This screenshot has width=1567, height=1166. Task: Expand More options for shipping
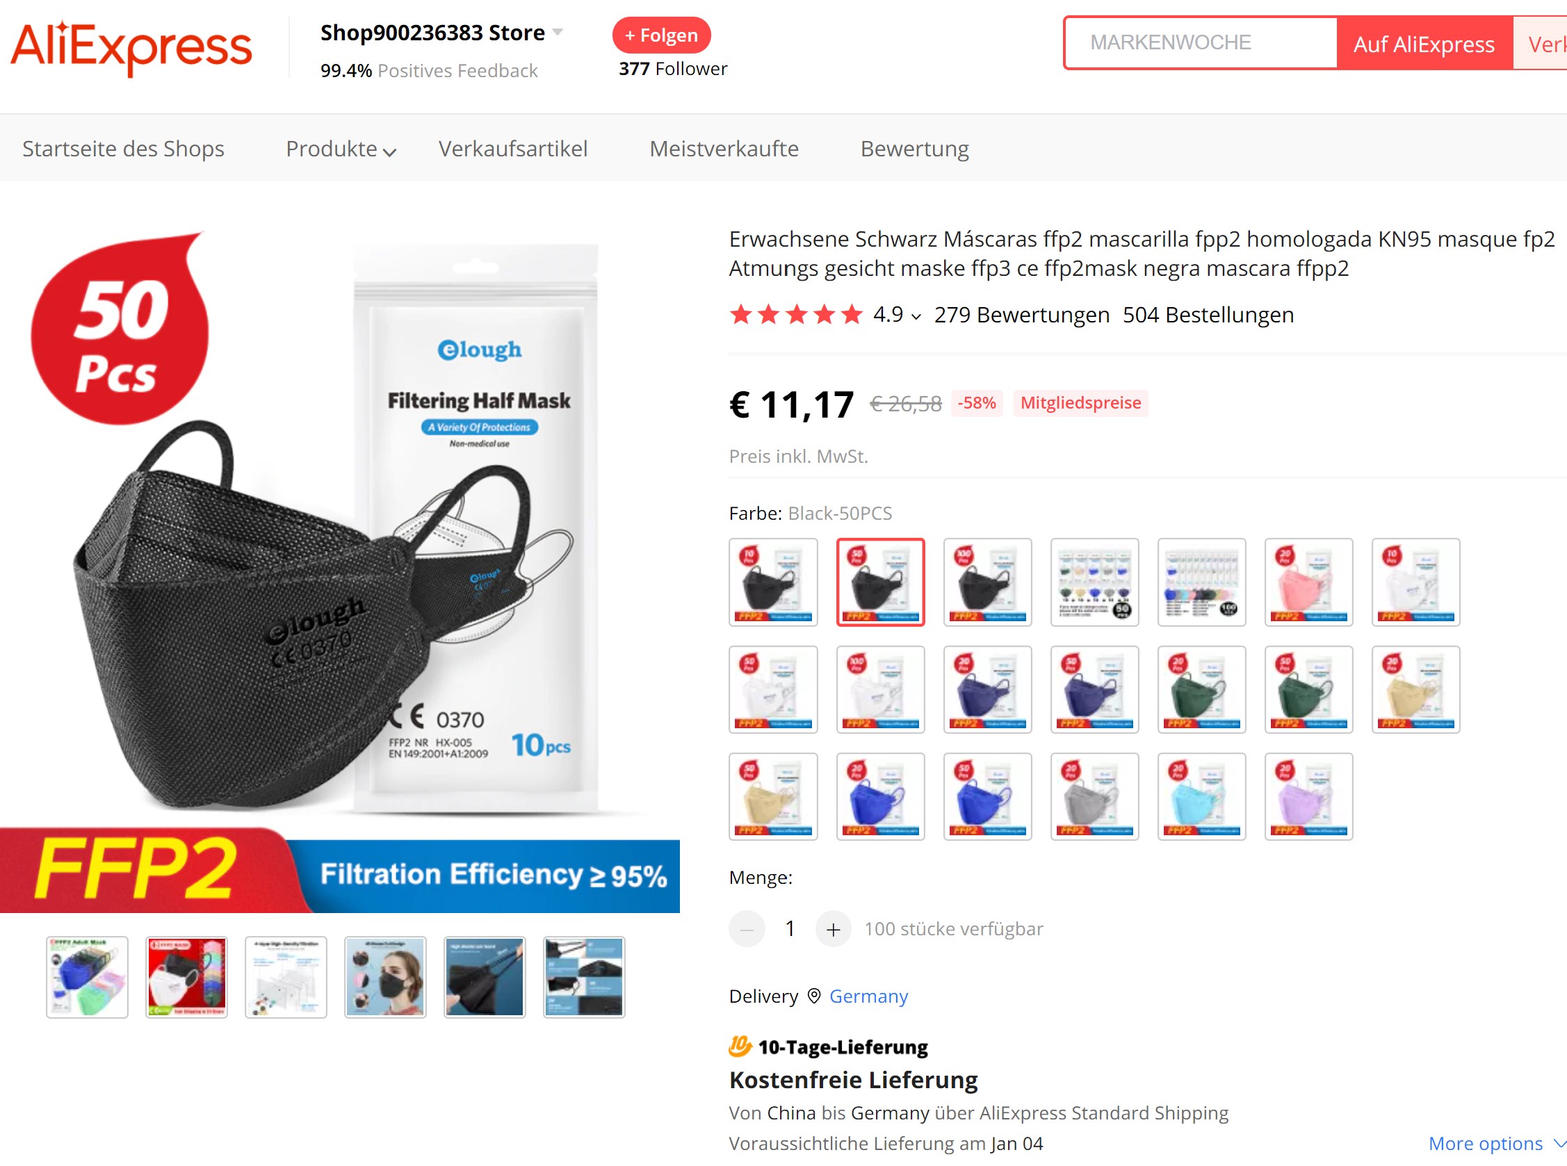point(1496,1143)
